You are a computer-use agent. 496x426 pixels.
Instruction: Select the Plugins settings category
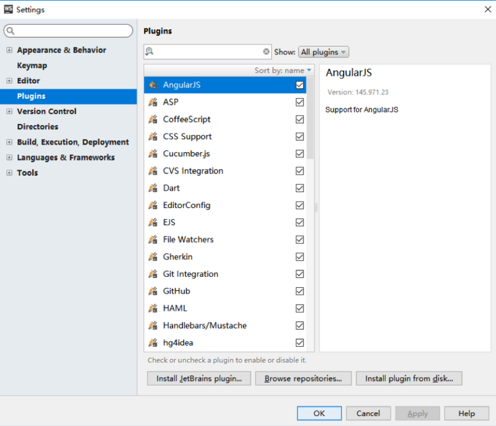pos(68,97)
